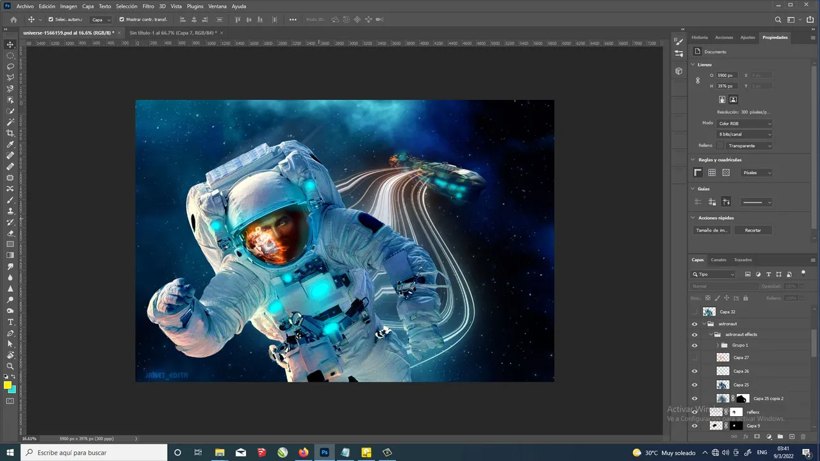820x461 pixels.
Task: Toggle grid display icon
Action: pos(712,173)
